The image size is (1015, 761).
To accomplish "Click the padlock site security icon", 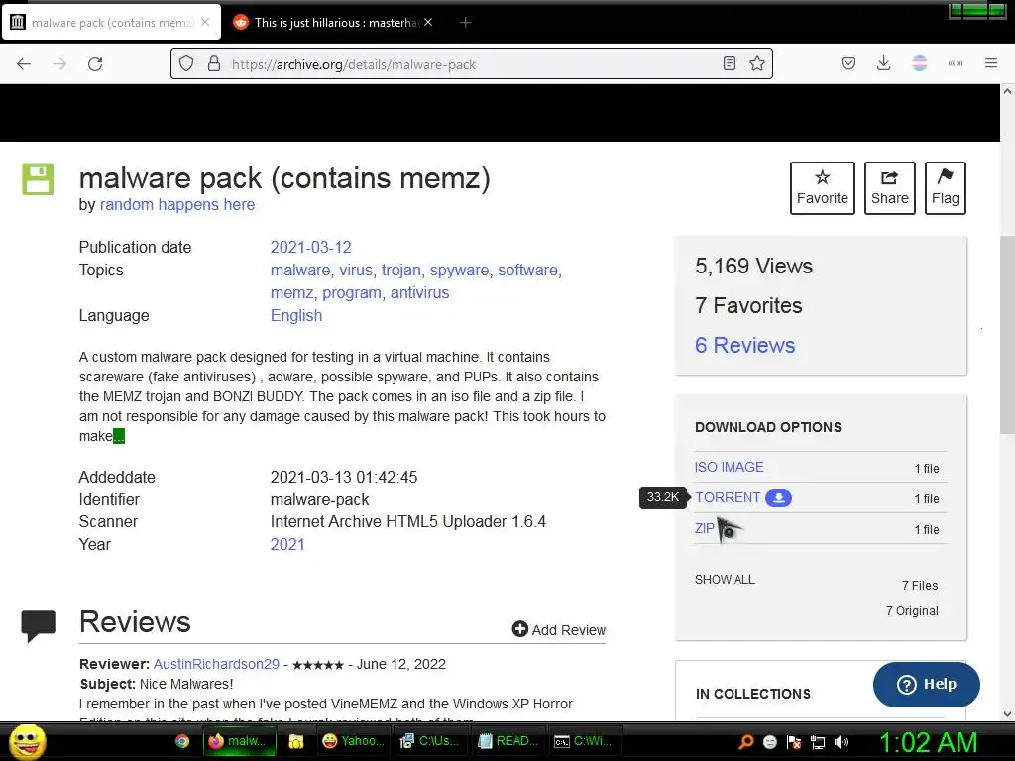I will point(214,64).
